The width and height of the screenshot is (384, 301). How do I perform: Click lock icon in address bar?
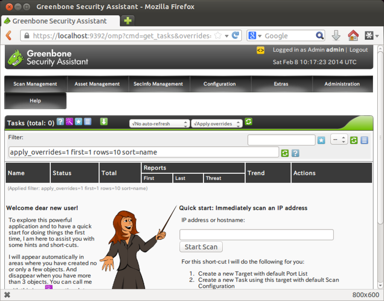(27, 36)
